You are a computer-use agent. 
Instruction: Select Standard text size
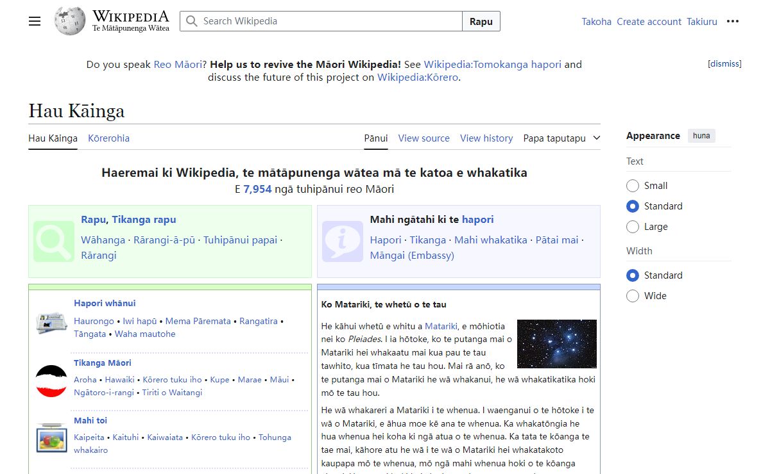click(633, 206)
